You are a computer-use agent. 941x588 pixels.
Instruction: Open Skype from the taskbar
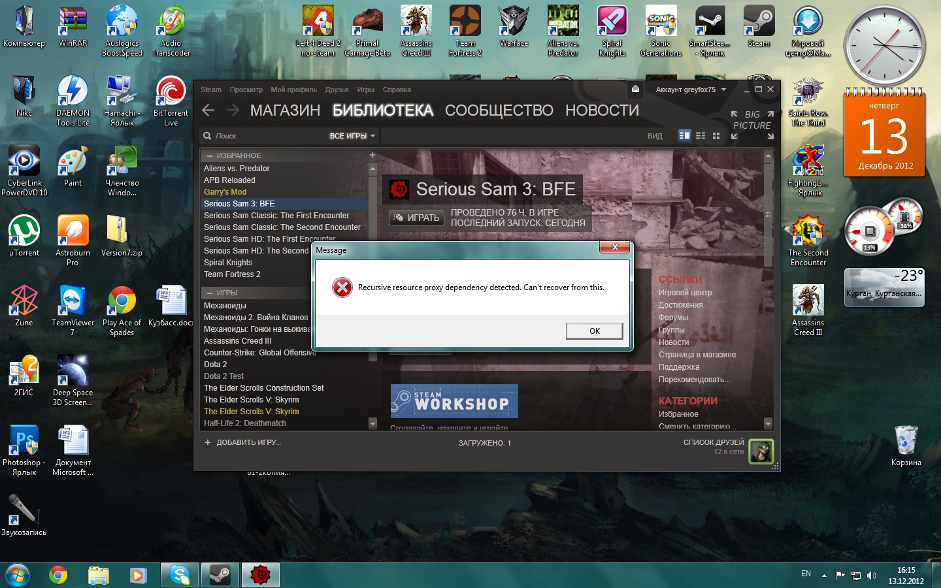coord(178,575)
